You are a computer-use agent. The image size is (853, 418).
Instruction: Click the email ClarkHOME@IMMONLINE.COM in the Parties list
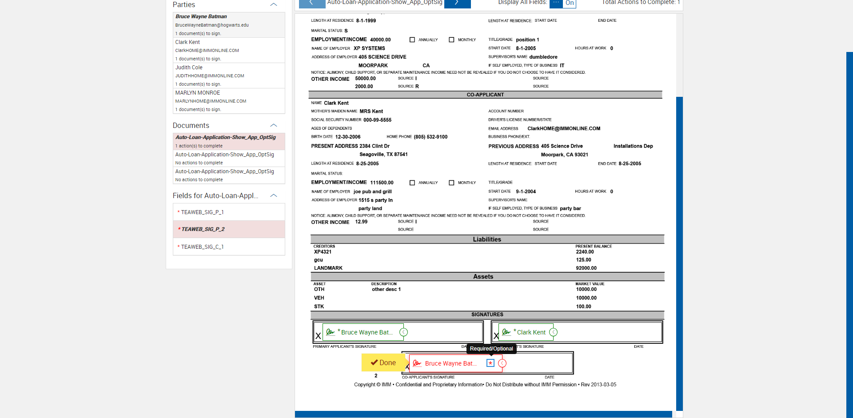point(207,51)
